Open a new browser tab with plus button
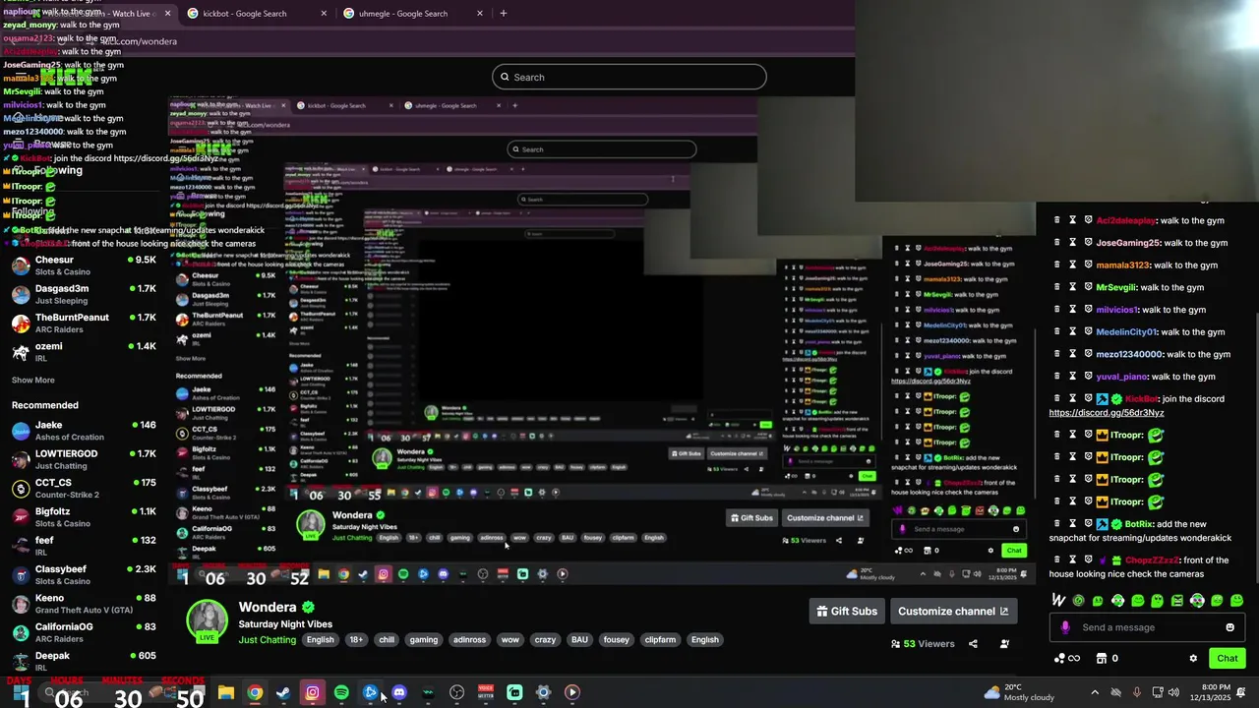Viewport: 1259px width, 708px height. pos(503,14)
